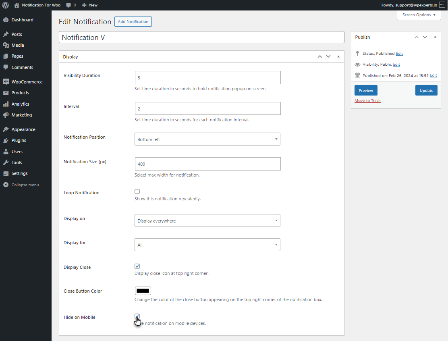Open the comments bubble icon in admin bar

pyautogui.click(x=68, y=5)
